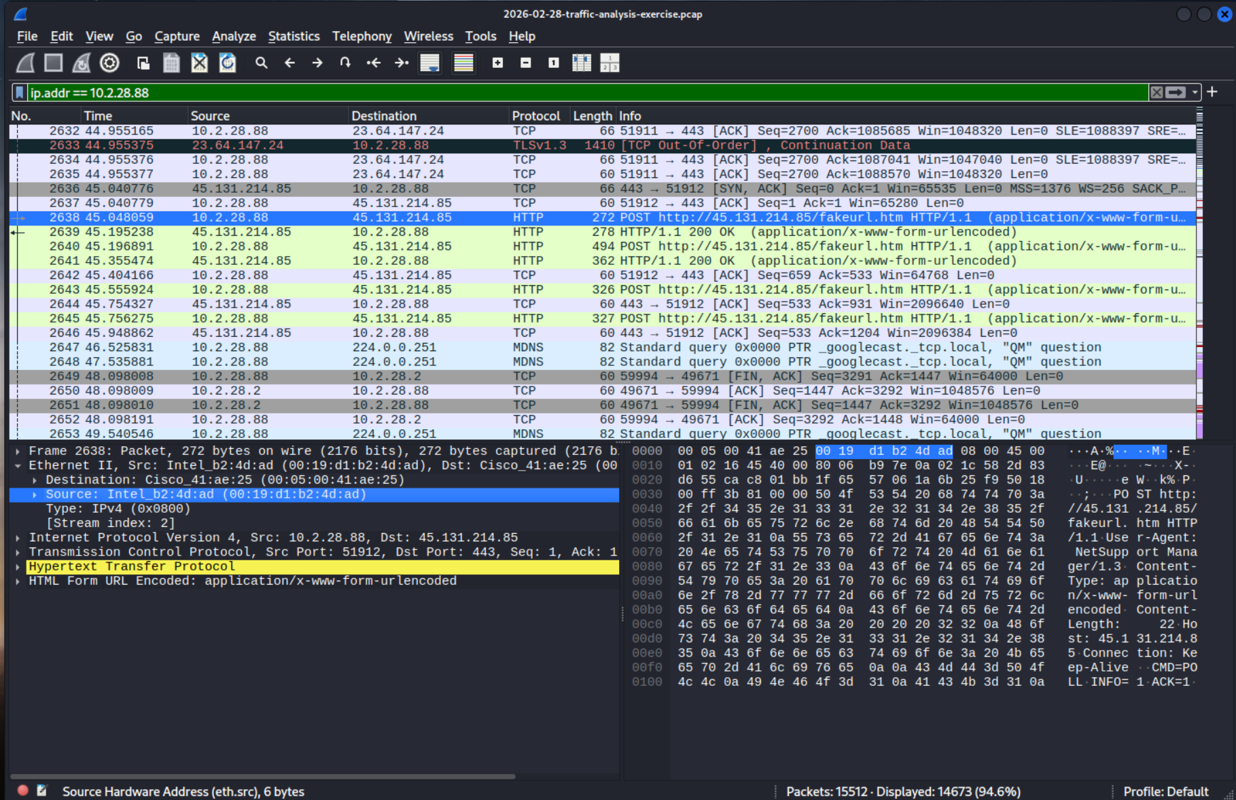Click Profile: Default in status bar

[x=1166, y=791]
